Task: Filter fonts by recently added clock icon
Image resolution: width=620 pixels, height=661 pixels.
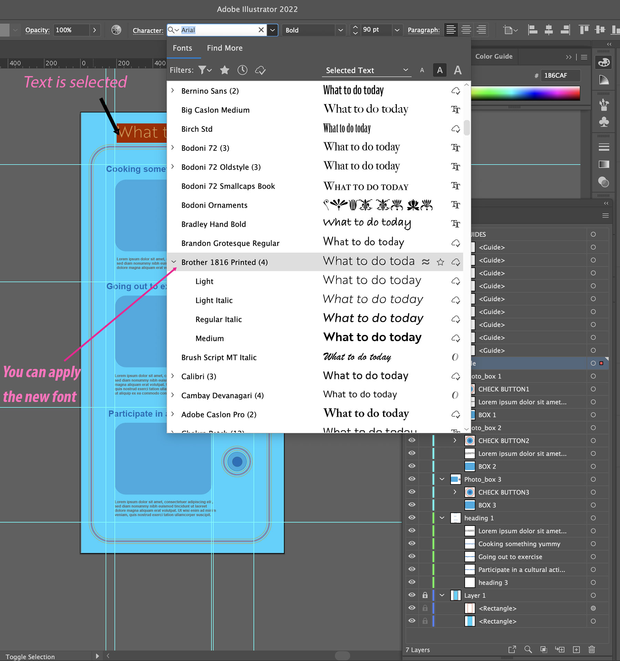Action: [x=242, y=70]
